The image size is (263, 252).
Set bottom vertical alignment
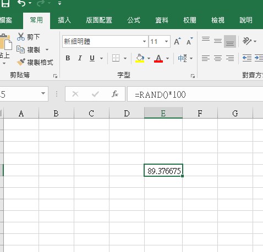coord(230,41)
